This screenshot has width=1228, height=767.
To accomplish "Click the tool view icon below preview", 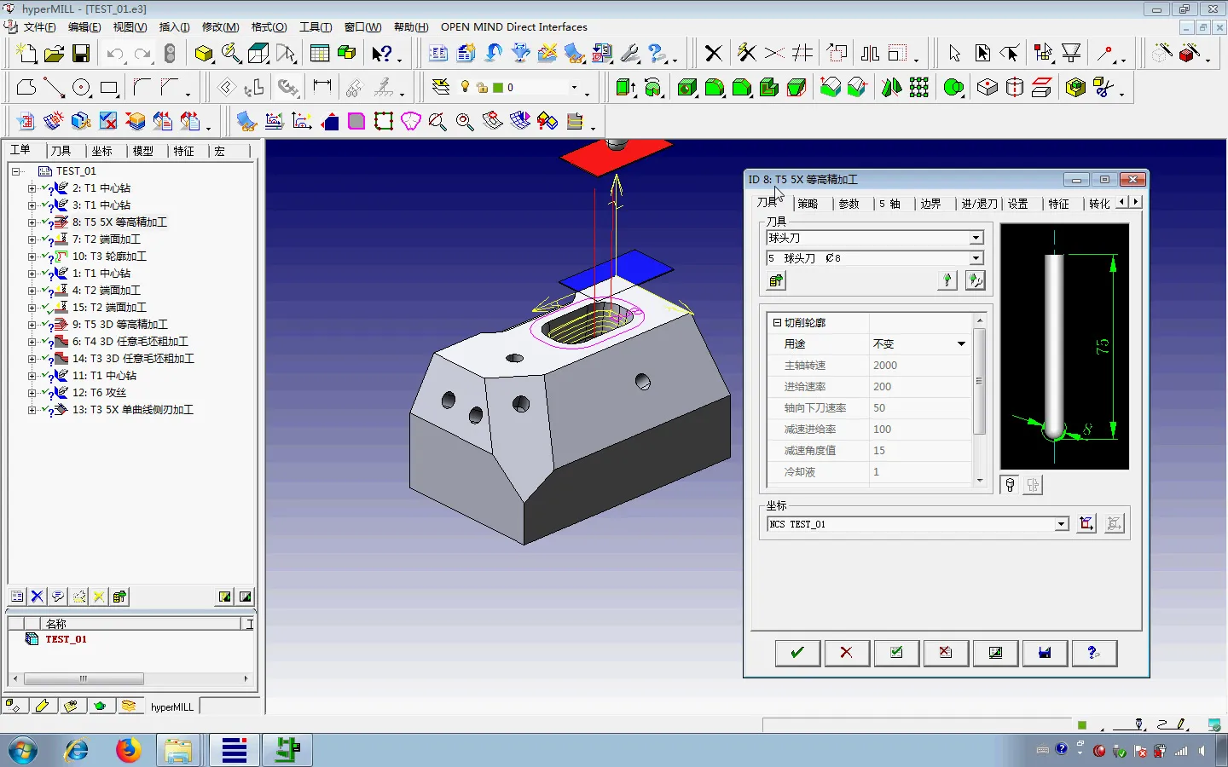I will tap(1010, 485).
